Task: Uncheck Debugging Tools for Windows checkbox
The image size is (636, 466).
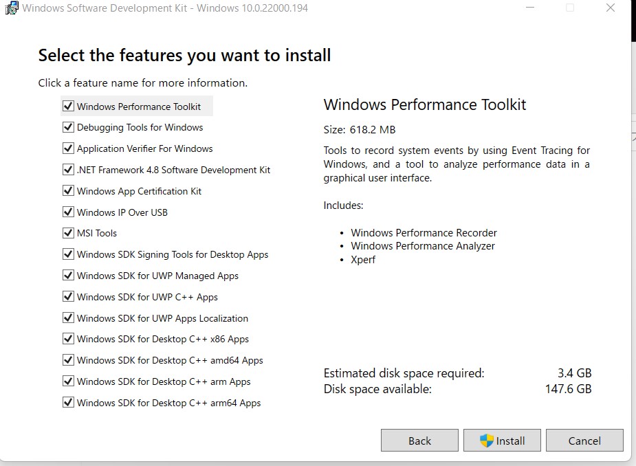Action: coord(68,127)
